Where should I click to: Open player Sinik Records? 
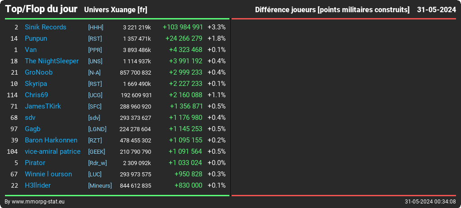[x=46, y=27]
